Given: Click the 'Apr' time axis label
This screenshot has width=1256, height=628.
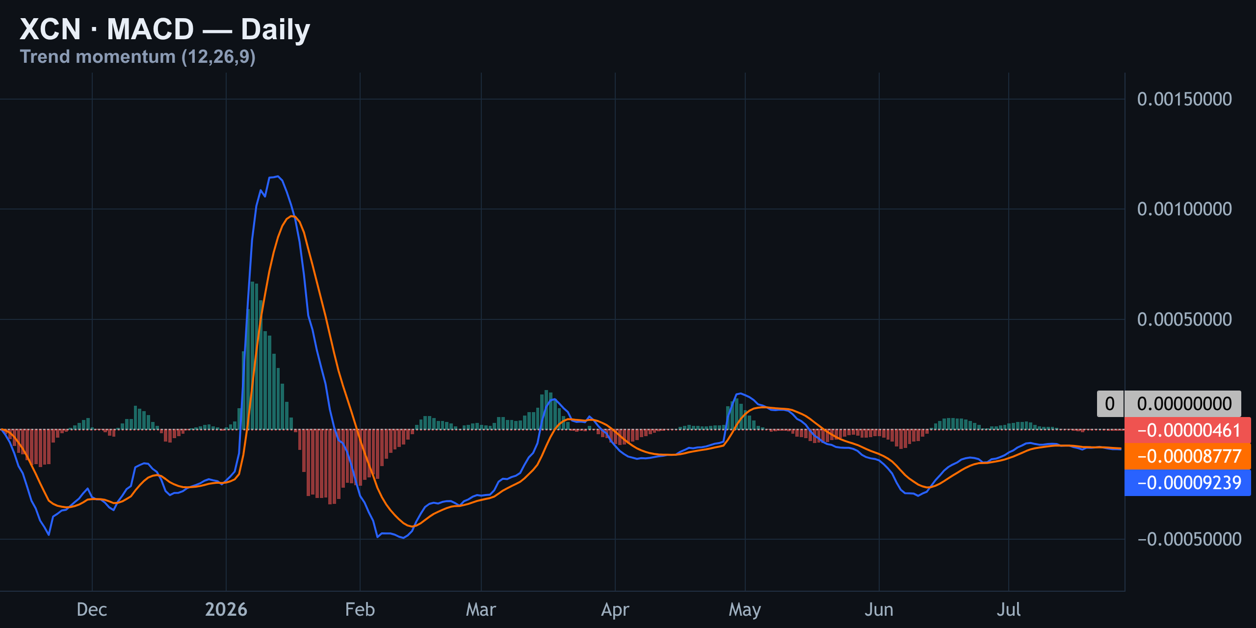Looking at the screenshot, I should (615, 610).
